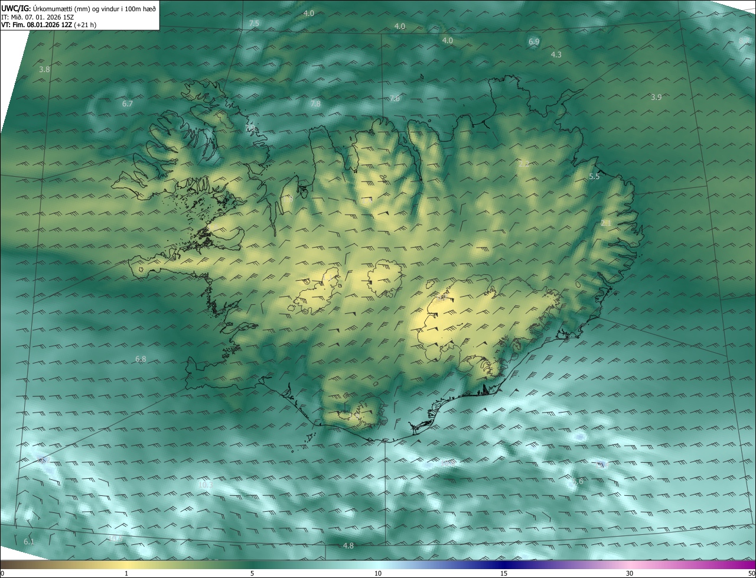756x578 pixels.
Task: Click the colorbar tick label '15'
Action: pyautogui.click(x=504, y=573)
